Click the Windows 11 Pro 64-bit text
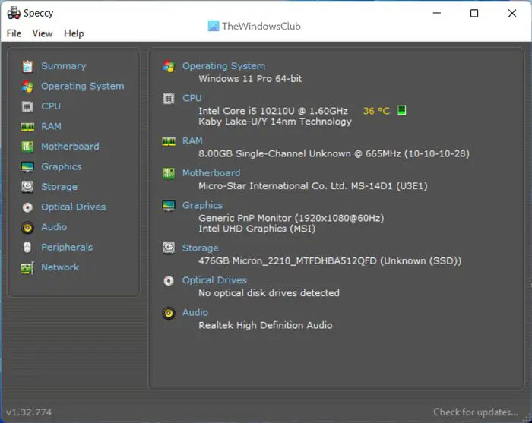Viewport: 532px width, 423px height. pyautogui.click(x=250, y=79)
